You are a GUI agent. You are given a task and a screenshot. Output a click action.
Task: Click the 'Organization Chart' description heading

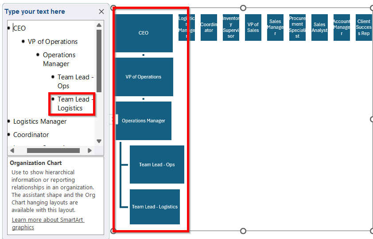tap(36, 163)
